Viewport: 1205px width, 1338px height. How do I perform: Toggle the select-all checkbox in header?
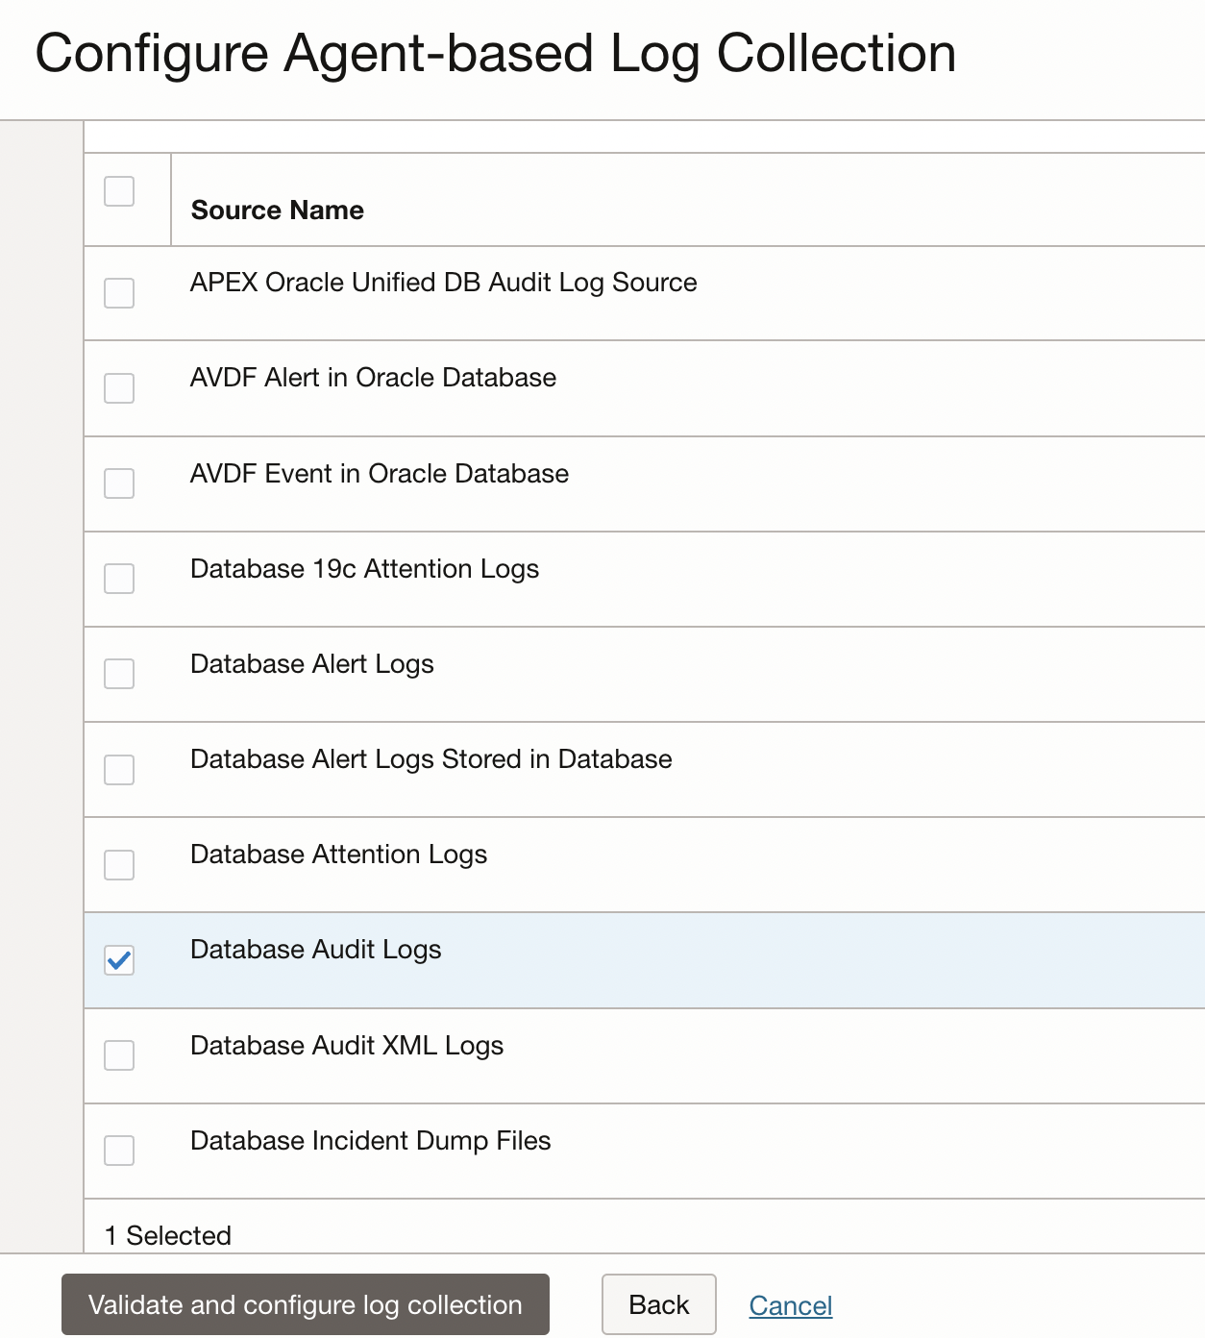coord(119,191)
